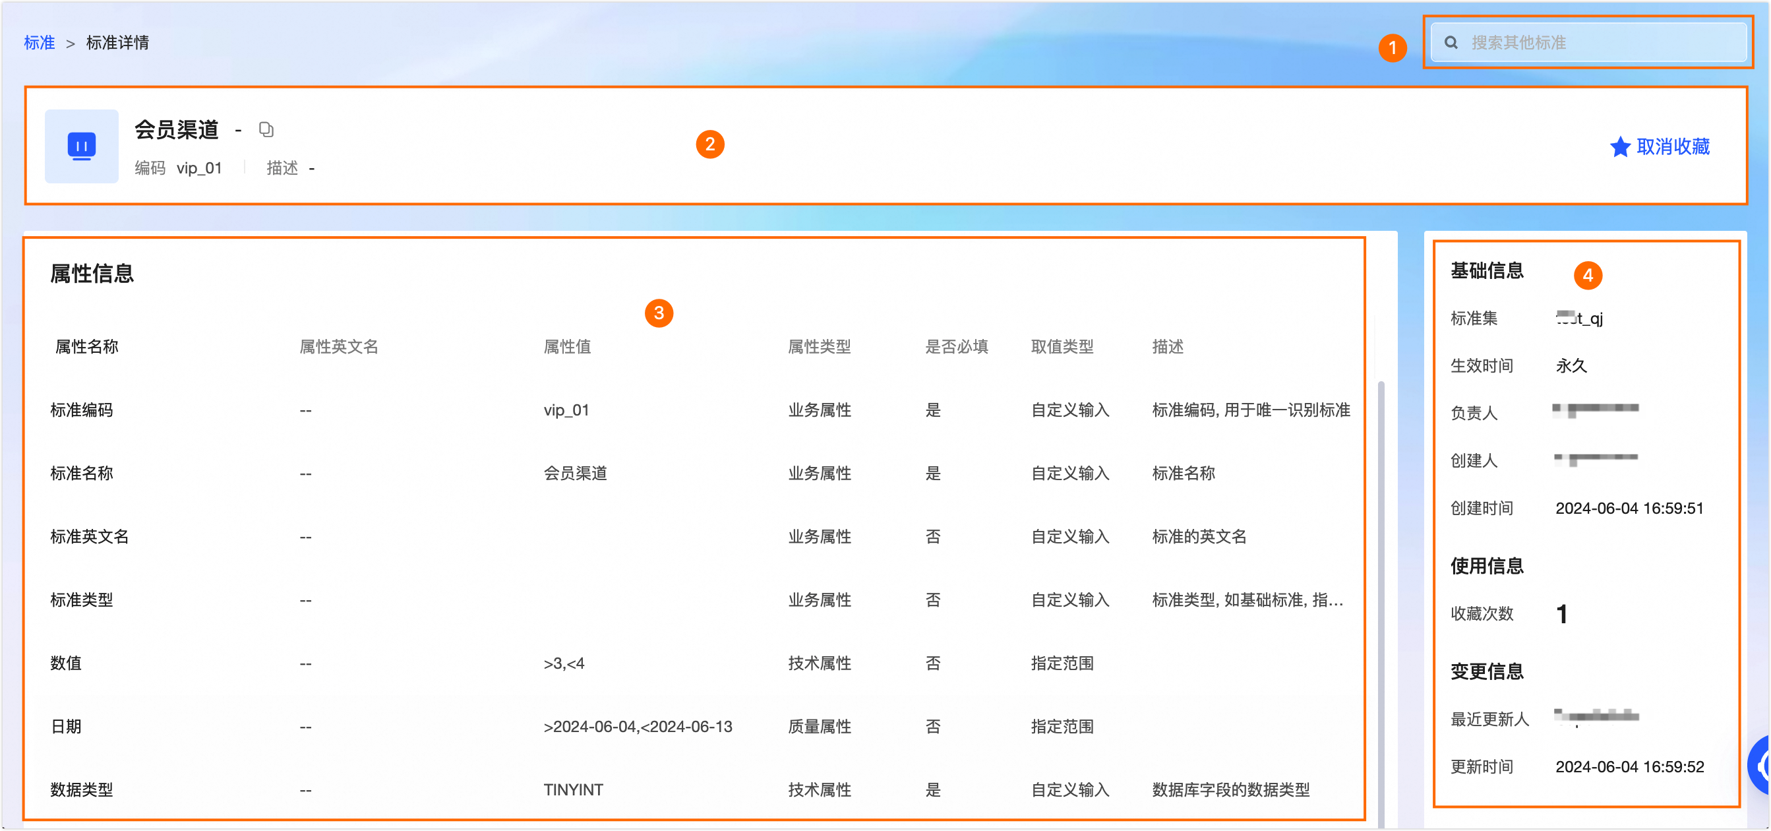The image size is (1771, 831).
Task: Click the 标准详情 breadcrumb text
Action: click(117, 43)
